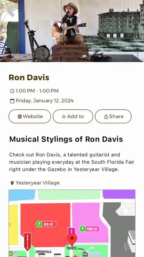The width and height of the screenshot is (144, 257).
Task: Tap the Musical Stylings of Ron Davis heading
Action: pos(66,139)
